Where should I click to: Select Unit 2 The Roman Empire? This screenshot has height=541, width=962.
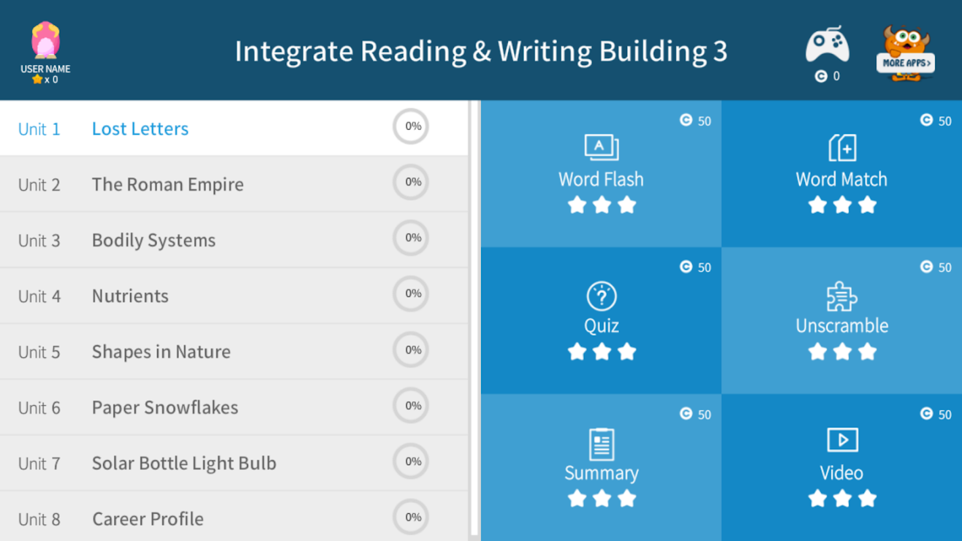click(167, 184)
